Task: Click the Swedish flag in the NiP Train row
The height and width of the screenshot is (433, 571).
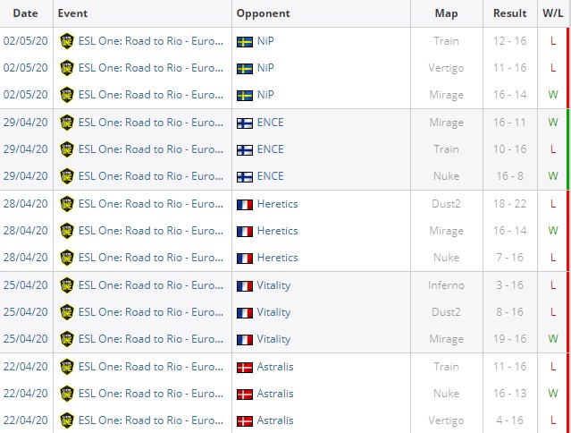Action: pyautogui.click(x=244, y=41)
